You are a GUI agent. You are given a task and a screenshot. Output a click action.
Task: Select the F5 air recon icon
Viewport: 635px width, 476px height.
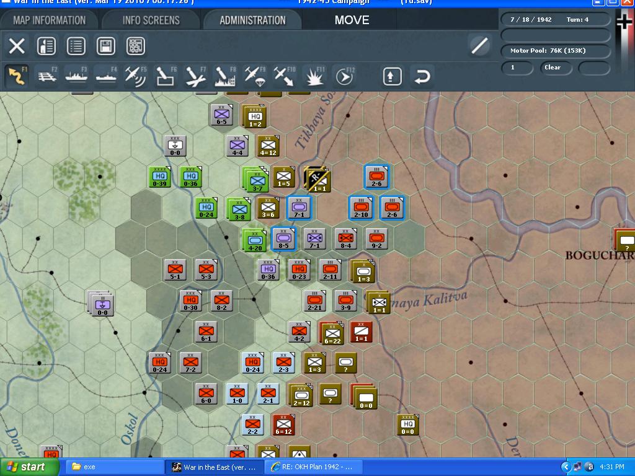(136, 76)
